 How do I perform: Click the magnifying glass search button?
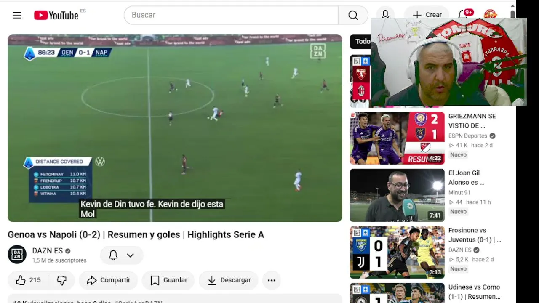click(x=353, y=15)
